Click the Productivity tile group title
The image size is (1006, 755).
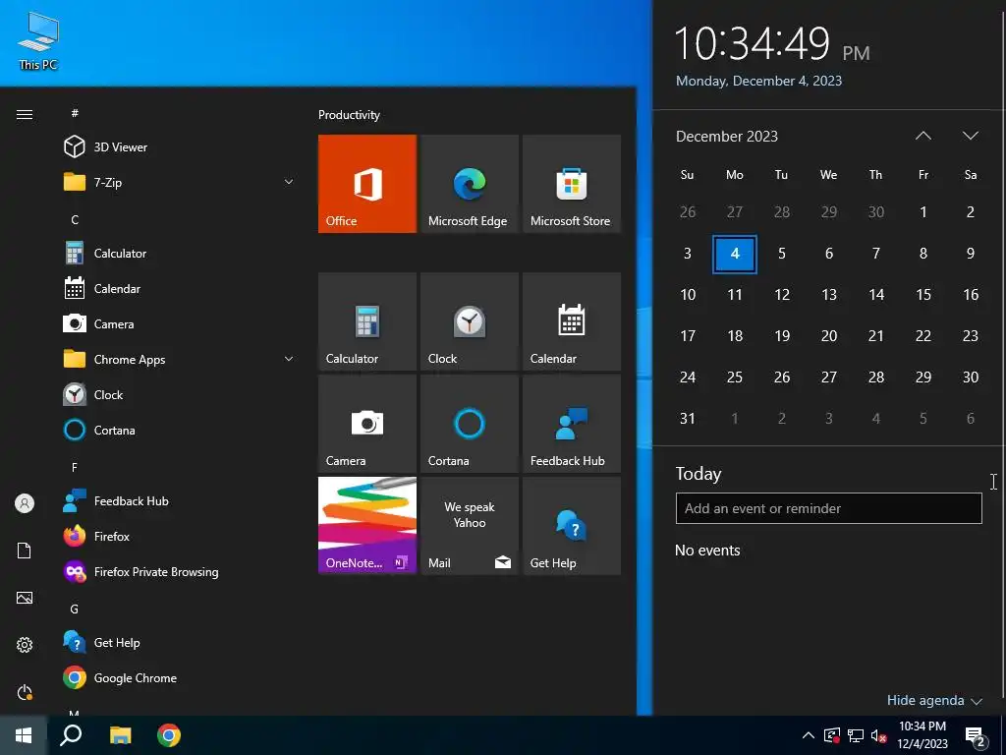pos(349,115)
